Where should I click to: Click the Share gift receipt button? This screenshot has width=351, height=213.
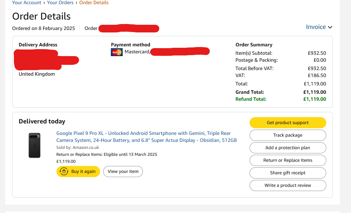point(288,173)
